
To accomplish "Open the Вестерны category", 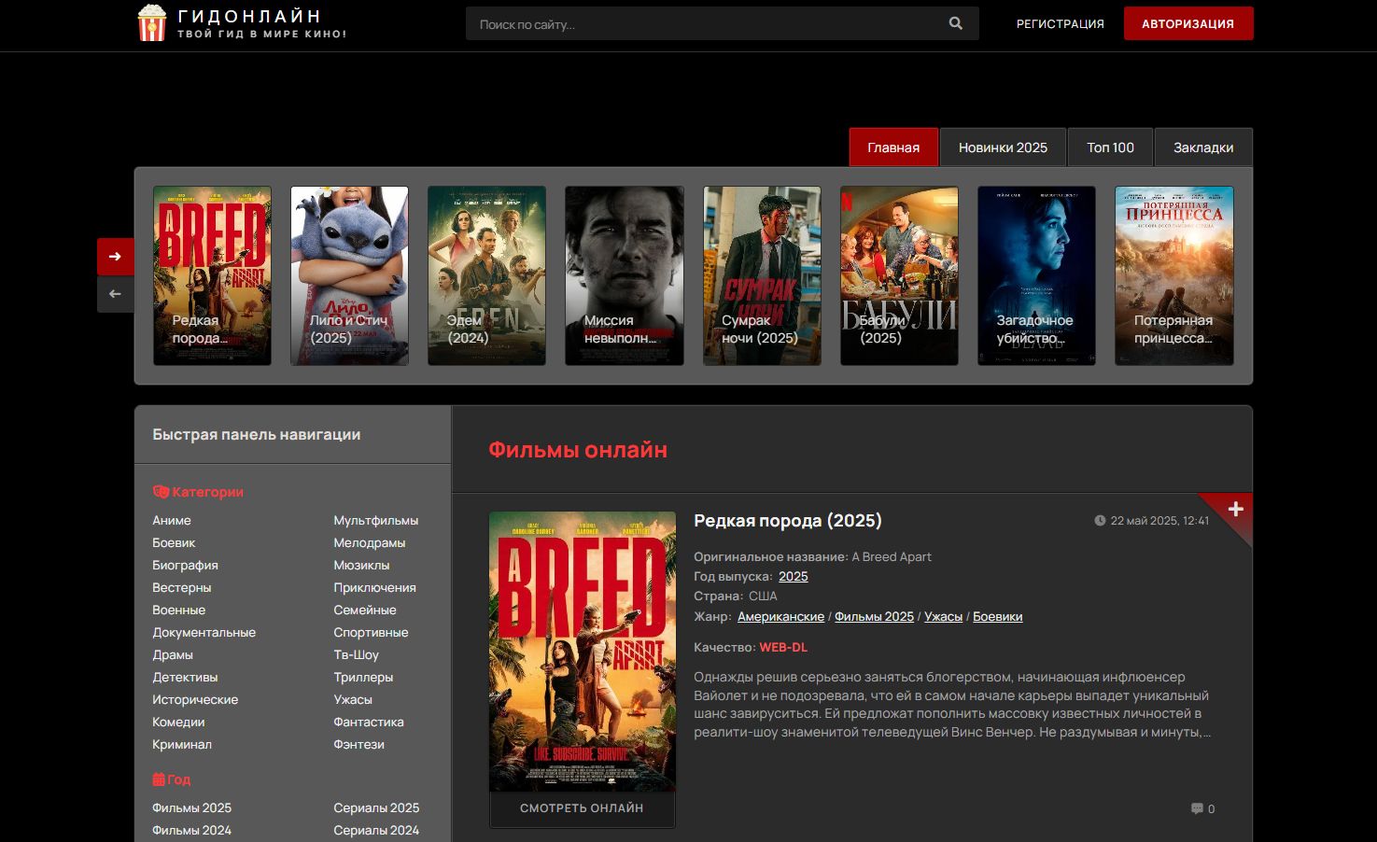I will tap(182, 588).
